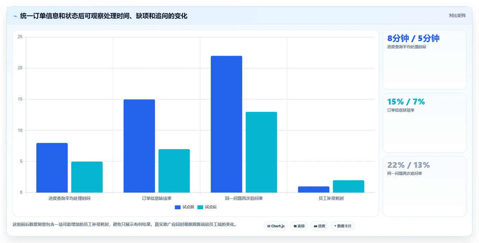Click the y-axis value 15
The width and height of the screenshot is (479, 243).
pos(20,99)
